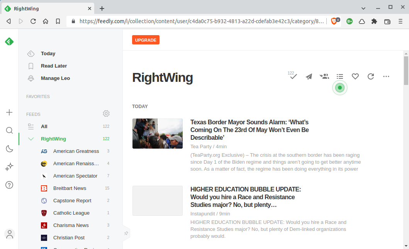Click the team sharing people icon
Image resolution: width=409 pixels, height=249 pixels.
[324, 76]
